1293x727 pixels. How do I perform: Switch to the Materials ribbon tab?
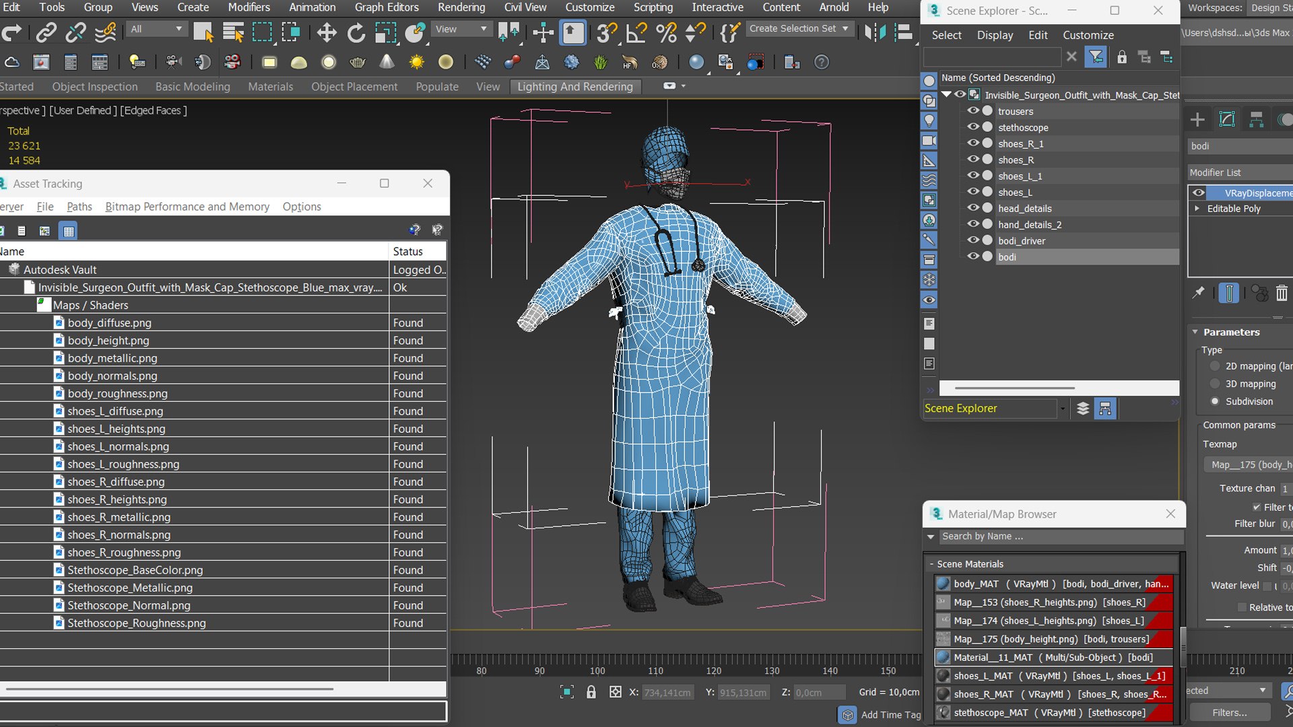270,87
